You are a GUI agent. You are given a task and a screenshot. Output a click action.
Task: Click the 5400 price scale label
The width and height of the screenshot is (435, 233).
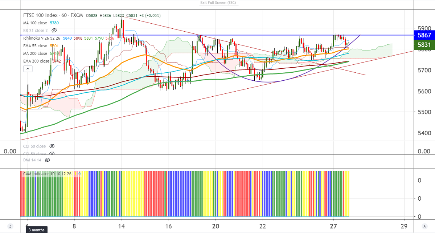point(424,133)
